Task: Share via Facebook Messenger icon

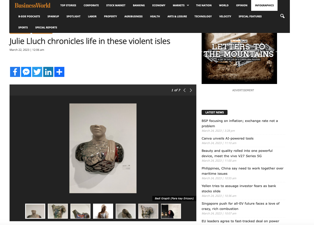Action: tap(26, 72)
